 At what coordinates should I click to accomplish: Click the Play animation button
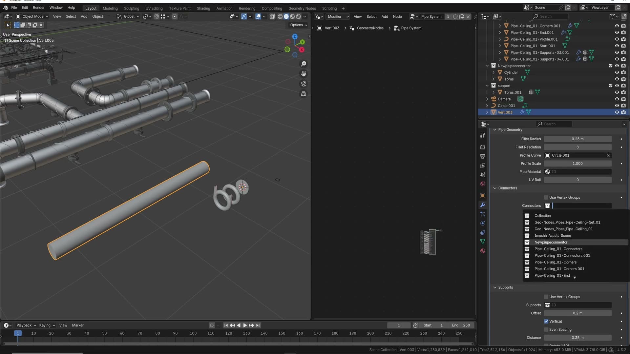(245, 325)
